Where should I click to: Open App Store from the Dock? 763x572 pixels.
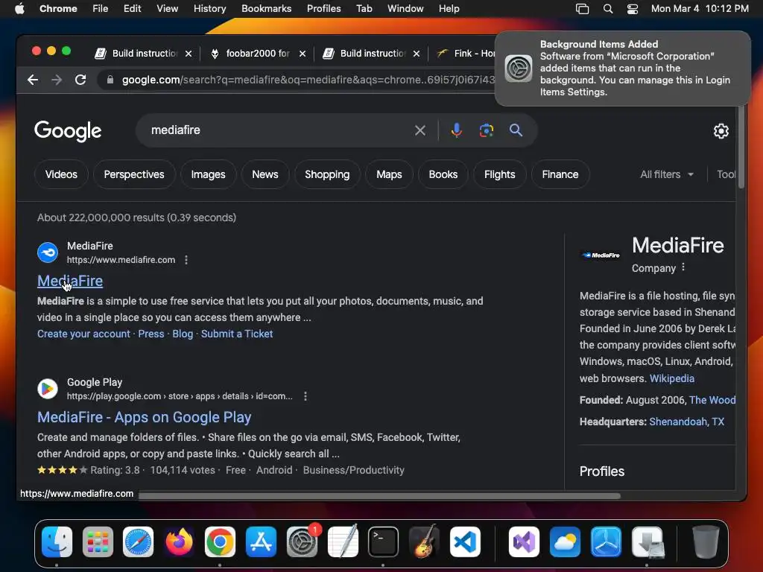(261, 542)
